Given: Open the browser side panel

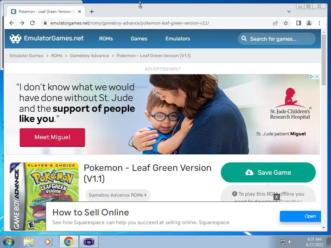Looking at the screenshot, I should click(x=298, y=23).
